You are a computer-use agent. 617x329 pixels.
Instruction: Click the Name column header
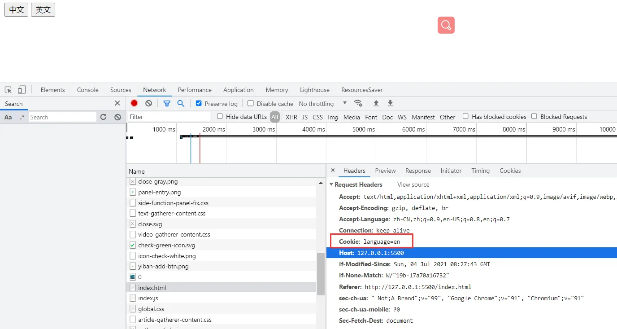226,171
